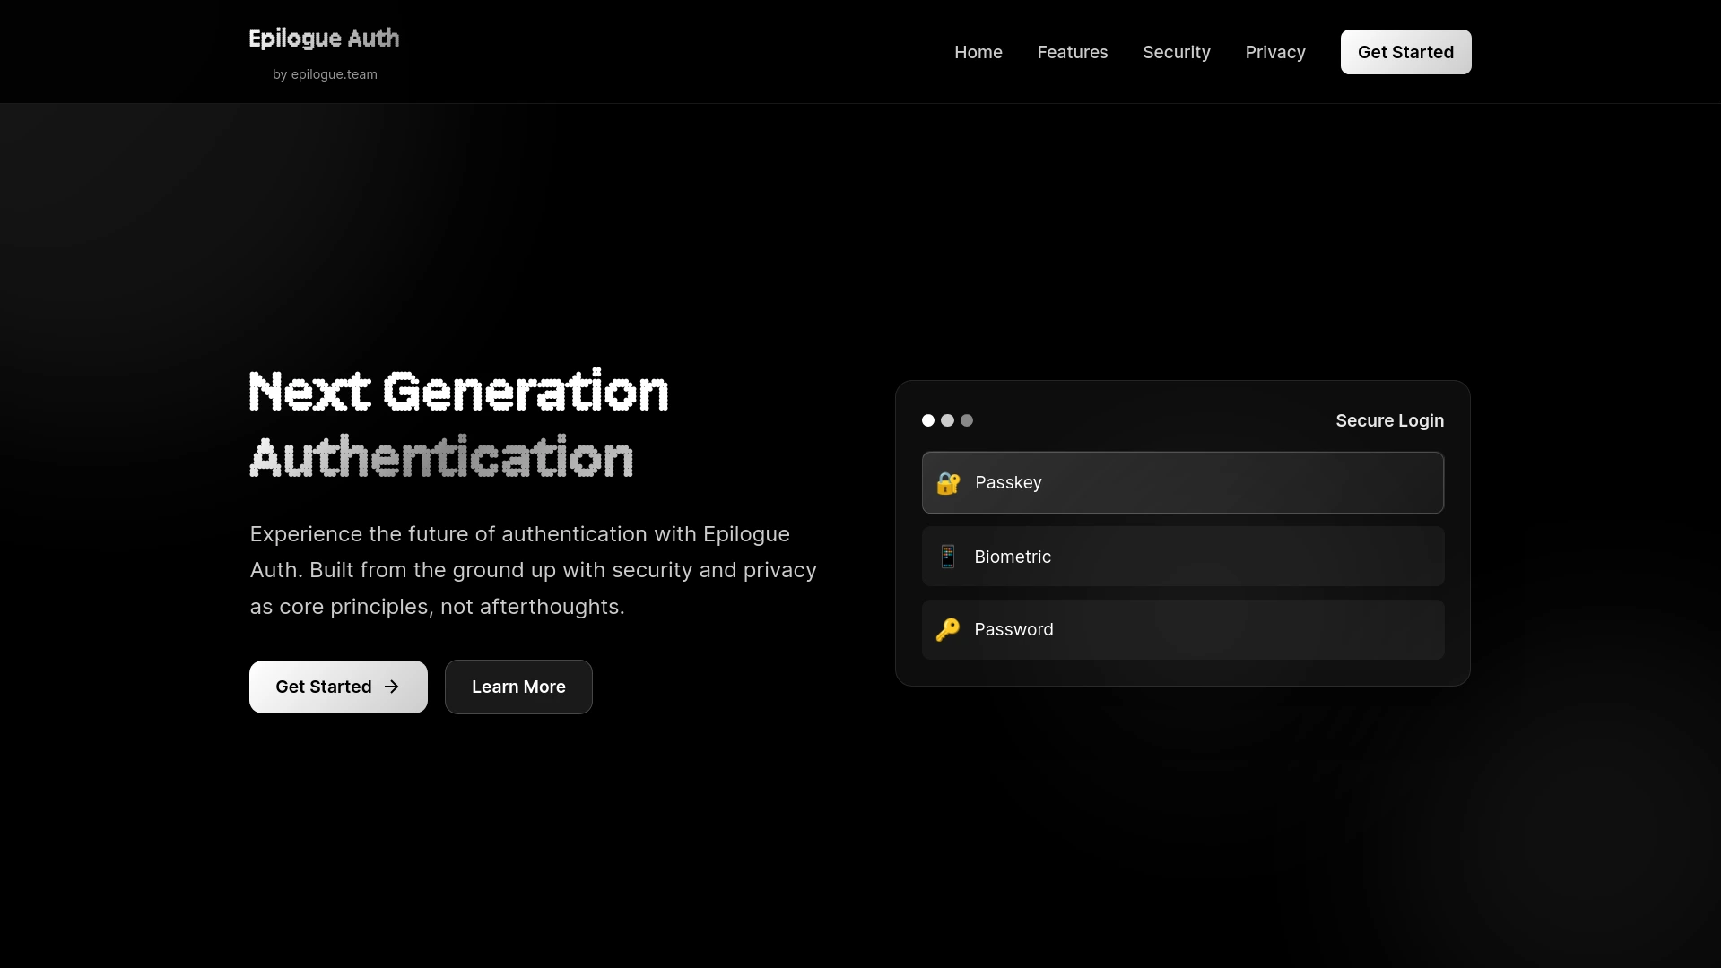Open the Security page from the navbar

click(x=1176, y=52)
